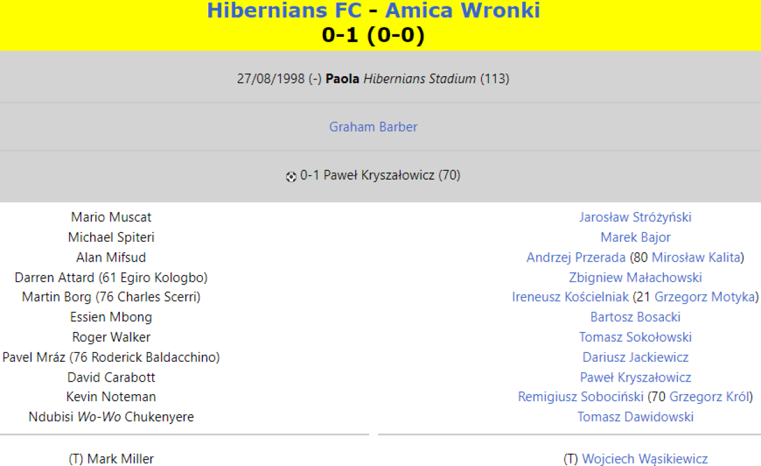This screenshot has height=466, width=761.
Task: Open Andrzej Przerada player page
Action: coord(576,258)
